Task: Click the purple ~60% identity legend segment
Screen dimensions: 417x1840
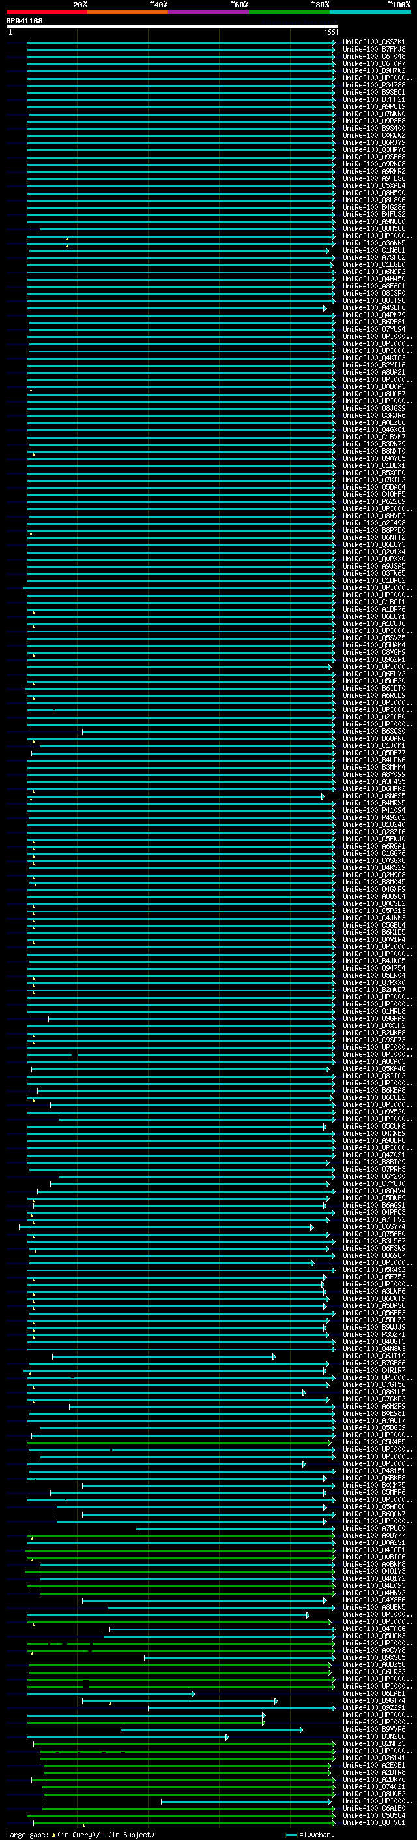Action: click(x=209, y=12)
